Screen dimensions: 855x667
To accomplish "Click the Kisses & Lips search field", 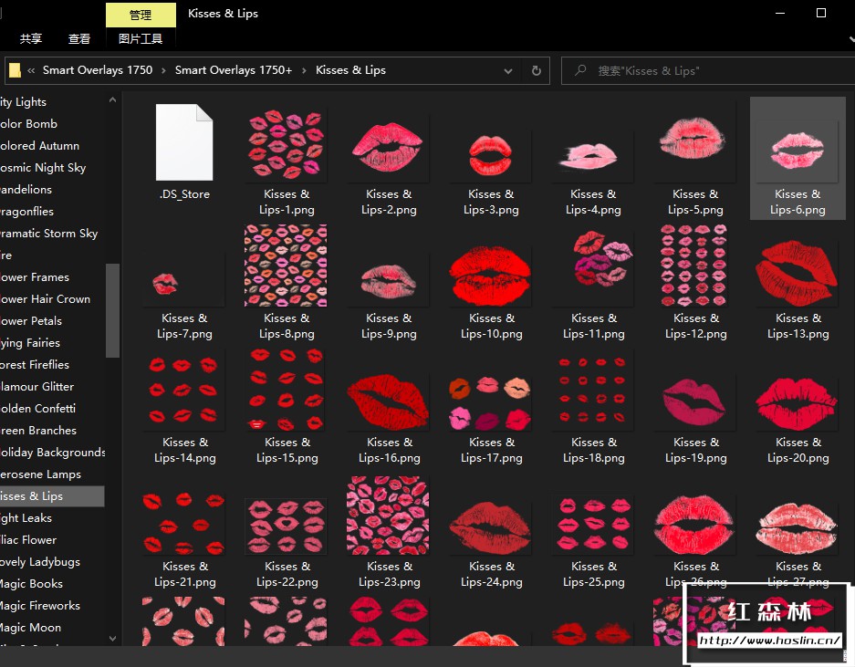I will tap(709, 70).
